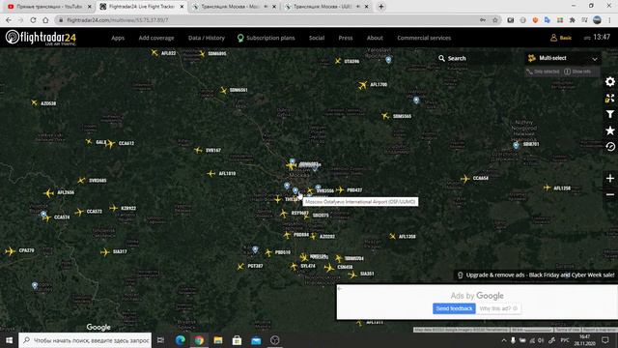Select aircraft AFL1700 on the map
Screen dimensions: 618x348
(x=363, y=85)
